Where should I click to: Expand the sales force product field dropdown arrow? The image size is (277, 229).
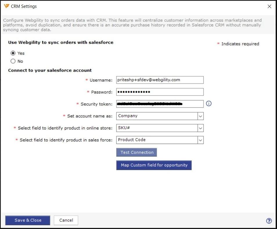pyautogui.click(x=200, y=140)
